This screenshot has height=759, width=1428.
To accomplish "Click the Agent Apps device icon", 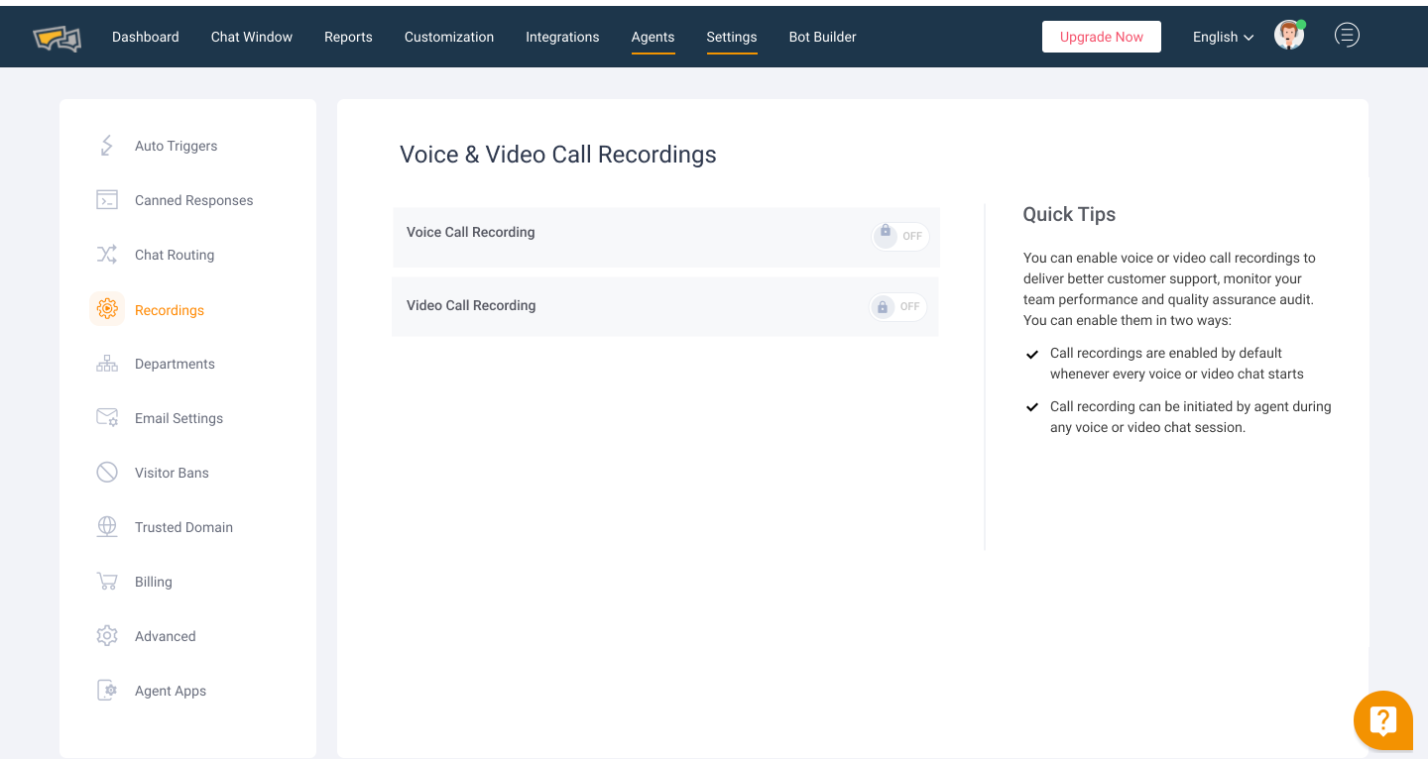I will [x=107, y=691].
